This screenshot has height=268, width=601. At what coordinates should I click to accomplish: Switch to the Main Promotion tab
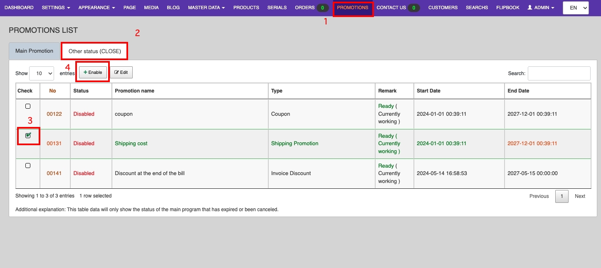click(x=34, y=51)
